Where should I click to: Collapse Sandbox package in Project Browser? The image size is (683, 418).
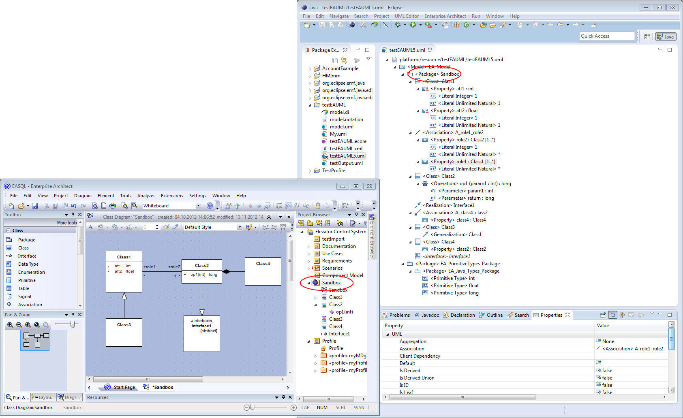(308, 283)
